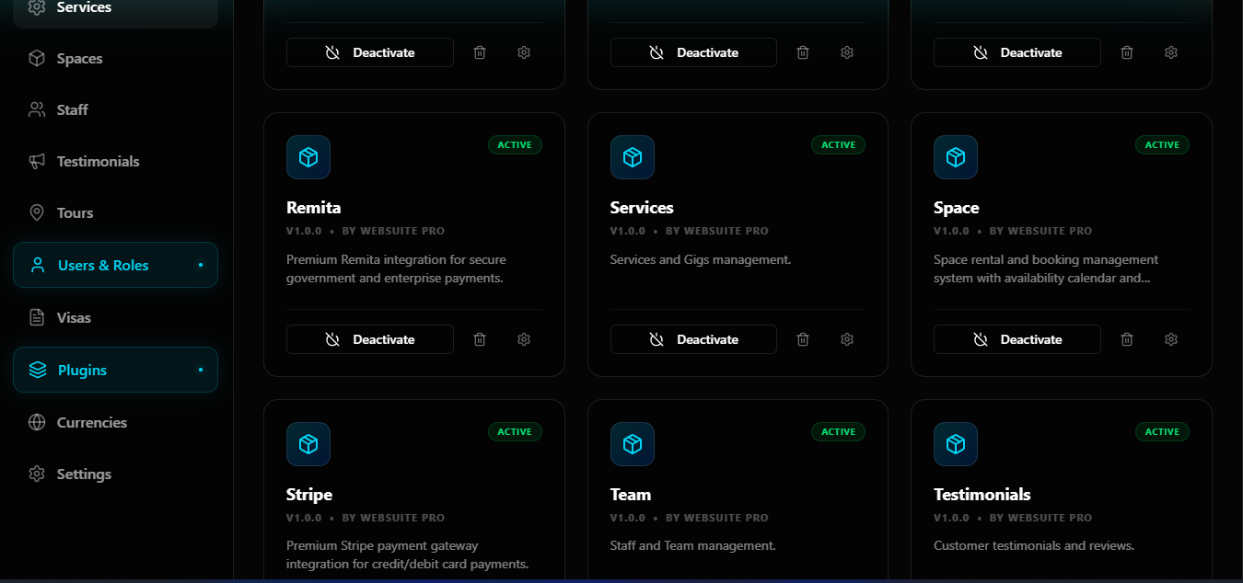Viewport: 1243px width, 583px height.
Task: Open the Services plugin gear settings
Action: [x=847, y=339]
